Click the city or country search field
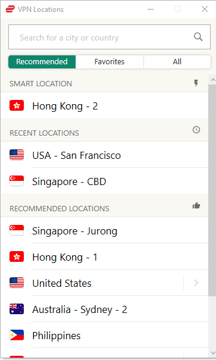Image resolution: width=216 pixels, height=360 pixels. click(109, 37)
